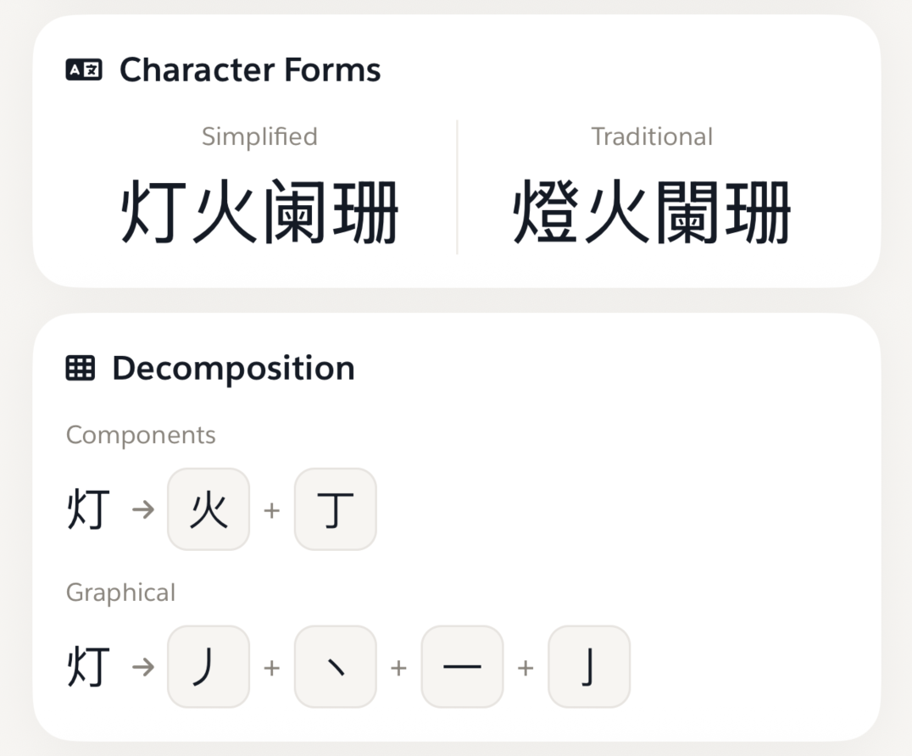Click the horizontal stroke tile
This screenshot has width=912, height=756.
[462, 667]
